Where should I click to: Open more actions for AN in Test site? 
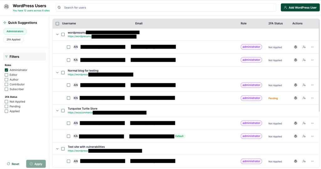tap(313, 161)
